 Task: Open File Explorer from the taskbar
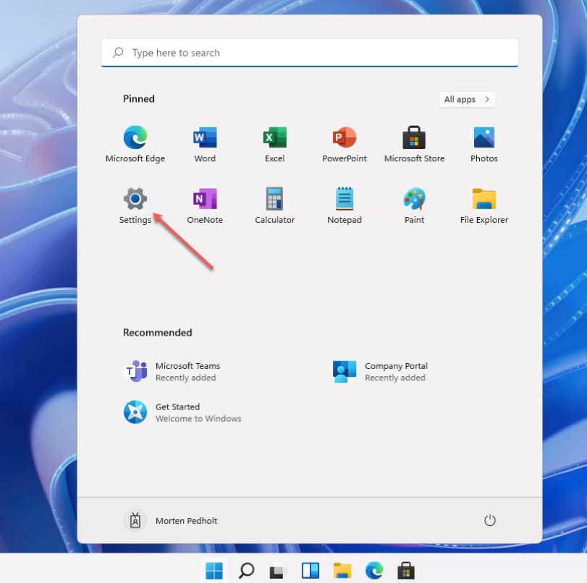(342, 571)
